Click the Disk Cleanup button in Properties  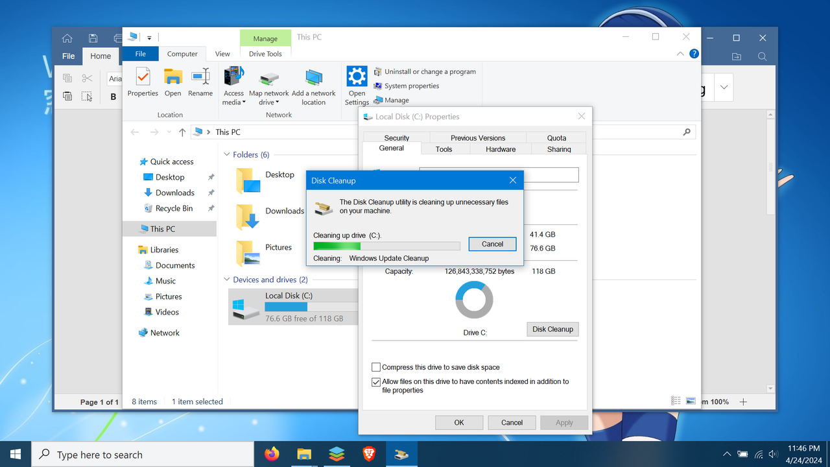pyautogui.click(x=552, y=329)
